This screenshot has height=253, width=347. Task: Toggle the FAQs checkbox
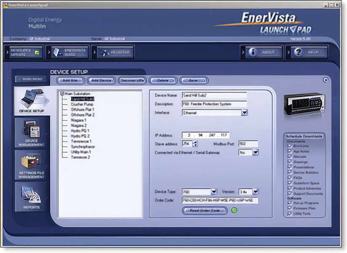tap(289, 178)
